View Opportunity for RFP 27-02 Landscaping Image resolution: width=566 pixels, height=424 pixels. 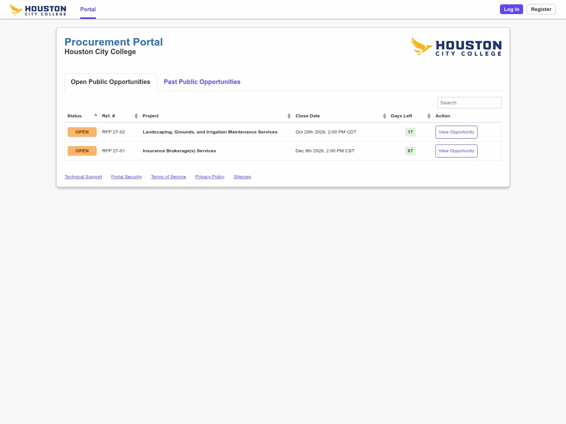click(456, 132)
